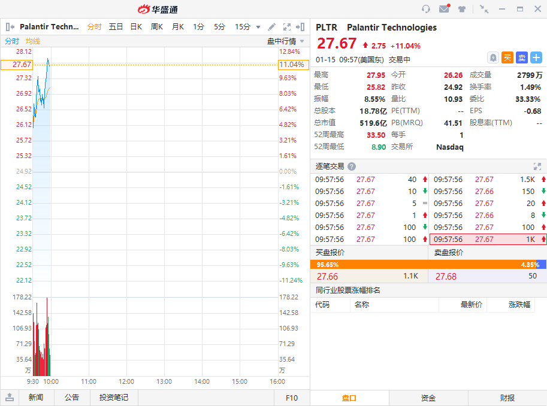Switch chart to 日K period
Screen dimensions: 547x406
coord(136,27)
